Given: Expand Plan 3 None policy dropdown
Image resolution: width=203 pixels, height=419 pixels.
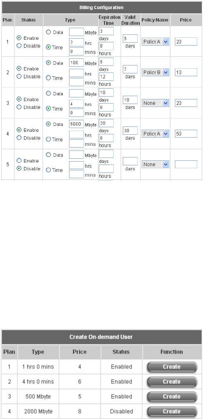Looking at the screenshot, I should click(x=155, y=103).
